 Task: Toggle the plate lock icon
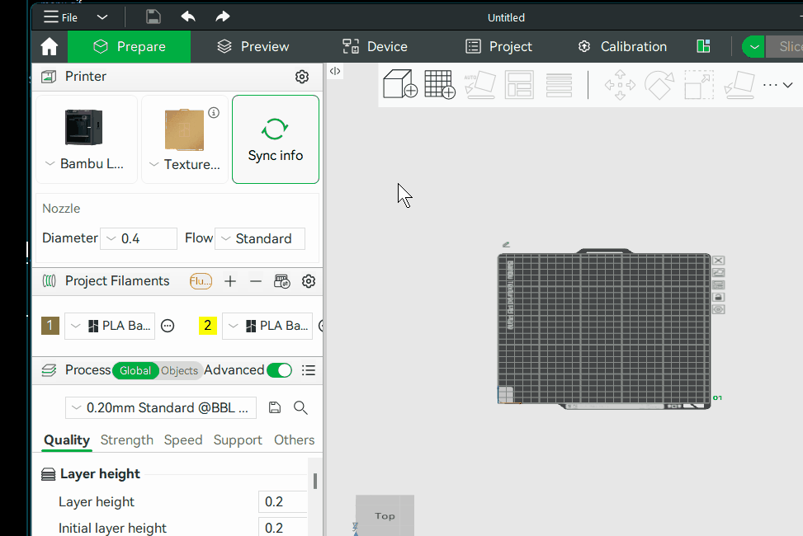tap(719, 297)
